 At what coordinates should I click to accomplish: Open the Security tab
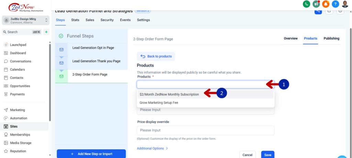(x=107, y=20)
